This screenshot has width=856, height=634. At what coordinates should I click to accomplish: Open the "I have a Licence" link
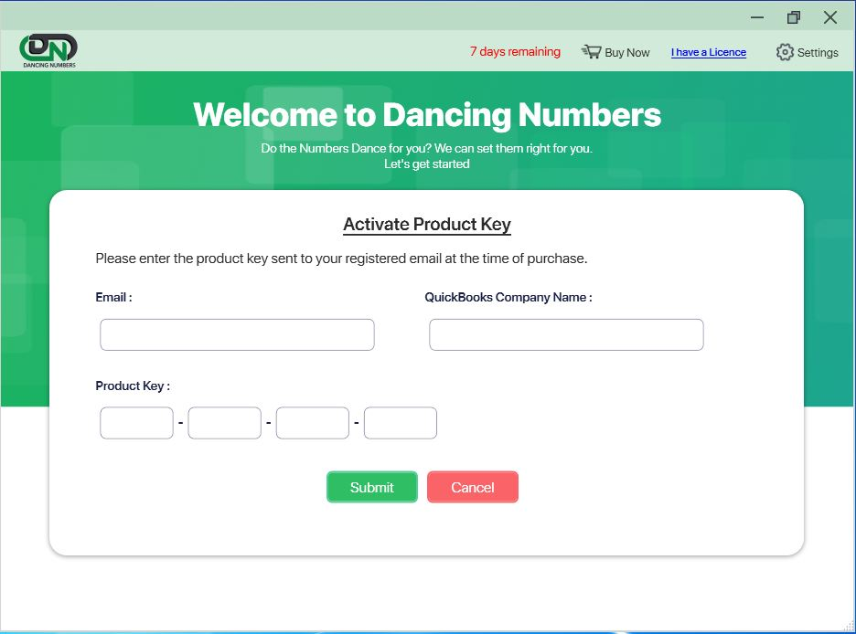(709, 52)
